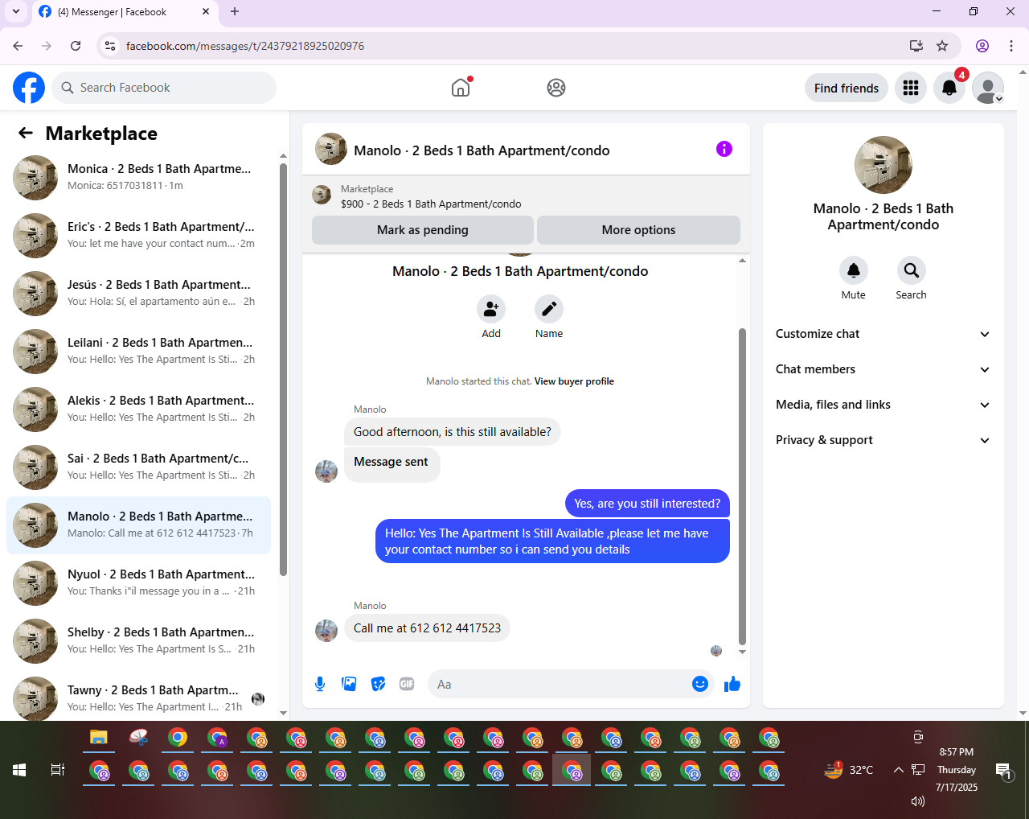
Task: Open the Windows notification center
Action: 1003,772
